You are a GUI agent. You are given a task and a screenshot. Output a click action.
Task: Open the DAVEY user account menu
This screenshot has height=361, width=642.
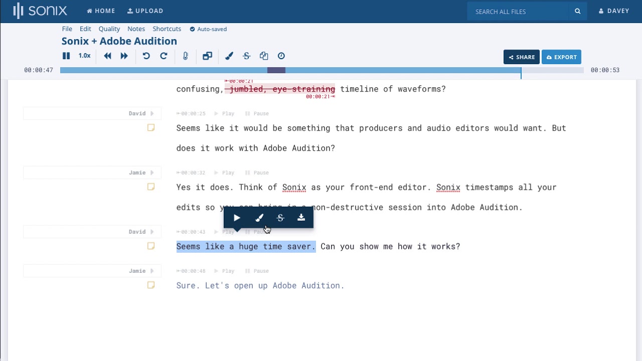pyautogui.click(x=614, y=11)
